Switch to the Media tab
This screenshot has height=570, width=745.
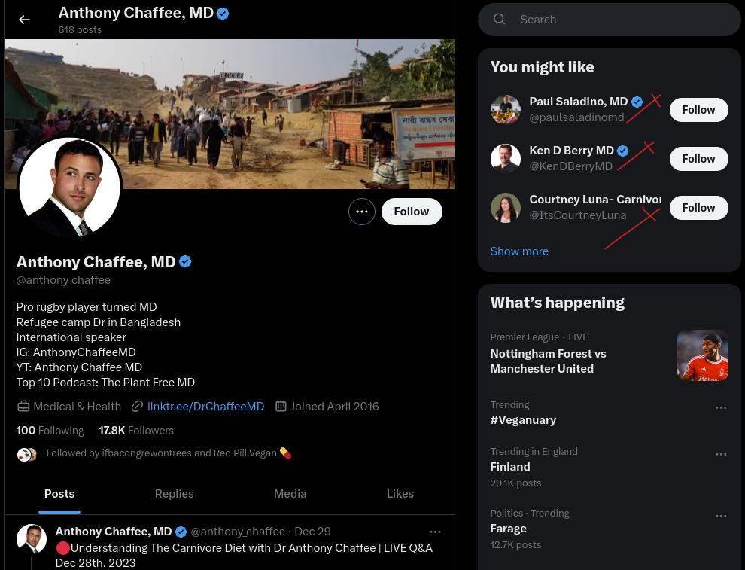point(290,494)
